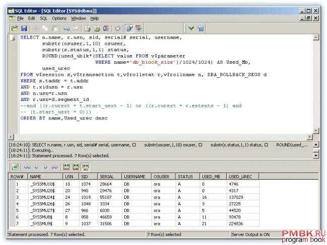The width and height of the screenshot is (327, 245).
Task: Click the grayed-out Paste icon
Action: [x=55, y=29]
